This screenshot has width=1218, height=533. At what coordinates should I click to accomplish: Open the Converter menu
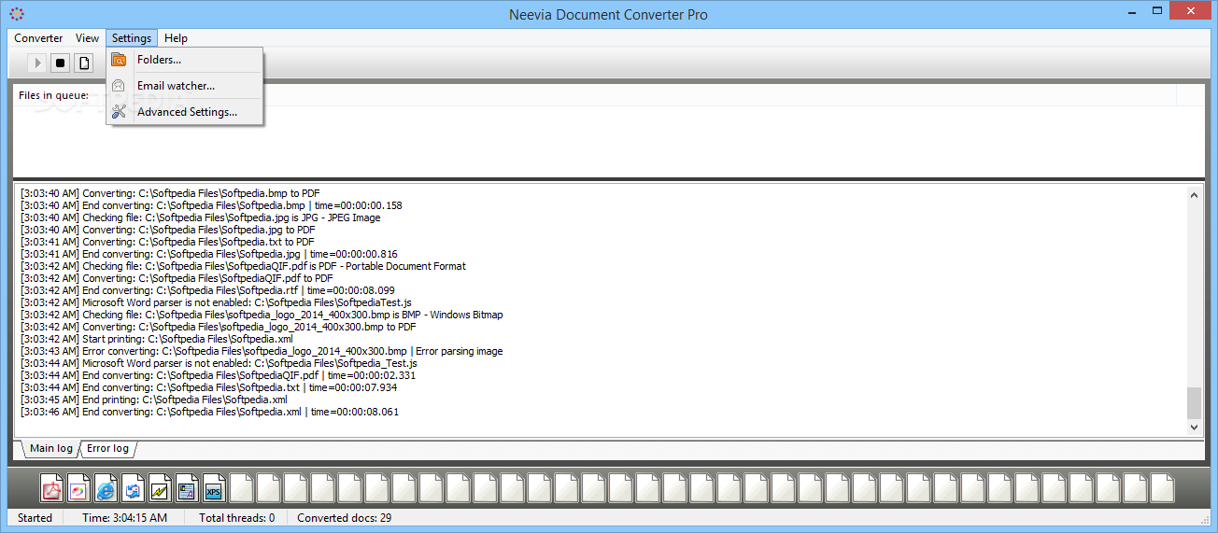tap(38, 38)
